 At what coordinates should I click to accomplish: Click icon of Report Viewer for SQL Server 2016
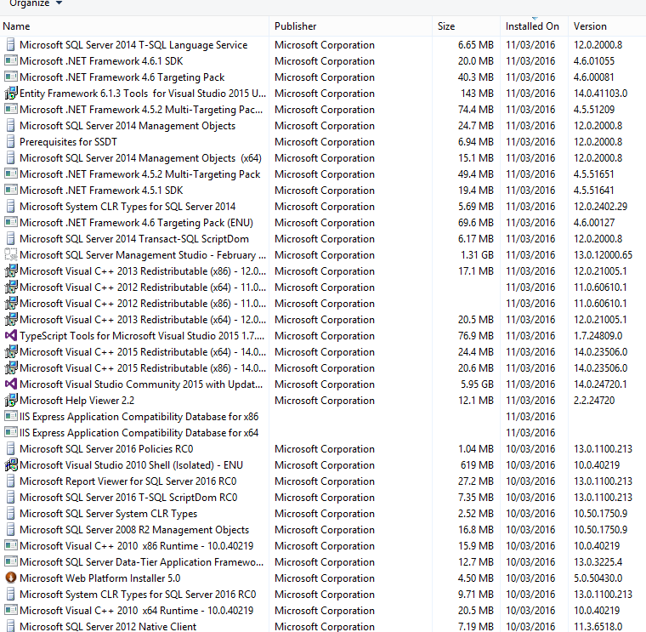tap(11, 481)
